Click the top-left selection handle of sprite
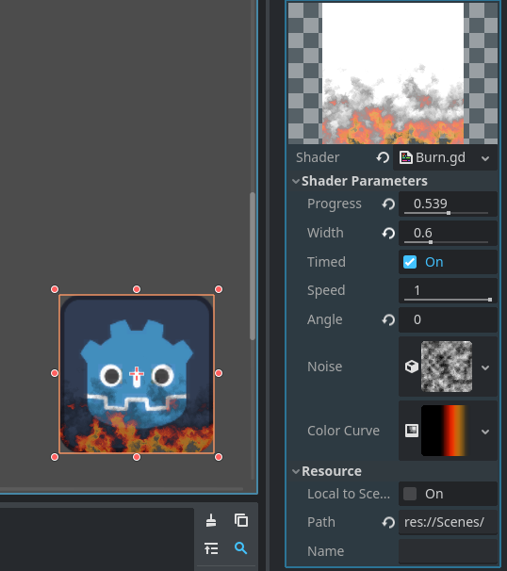Screen dimensions: 507x571 (x=55, y=289)
